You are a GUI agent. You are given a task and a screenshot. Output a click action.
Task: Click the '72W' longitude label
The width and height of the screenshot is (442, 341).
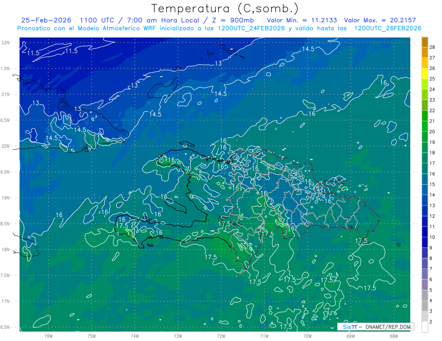(221, 336)
